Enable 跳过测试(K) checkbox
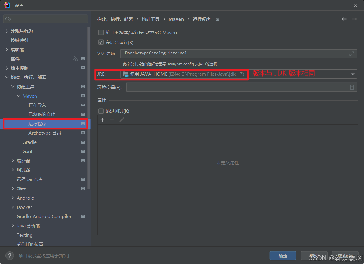364x264 pixels. [101, 111]
